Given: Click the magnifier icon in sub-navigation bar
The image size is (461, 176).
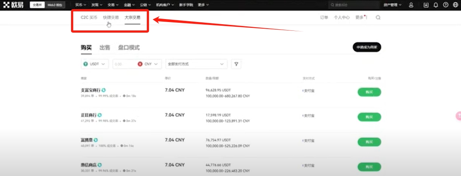Looking at the screenshot, I should 378,17.
